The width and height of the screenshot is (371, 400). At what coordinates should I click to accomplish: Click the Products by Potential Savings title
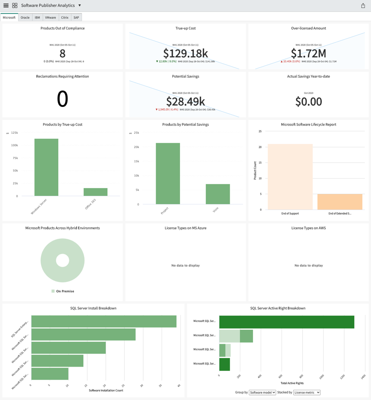[185, 125]
